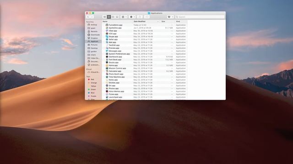
Task: Select the Messages.app icon
Action: click(x=107, y=51)
